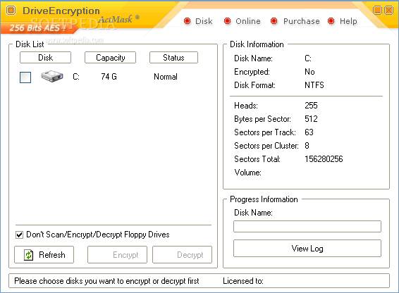Click the Sectors per Track value 63

coord(309,132)
